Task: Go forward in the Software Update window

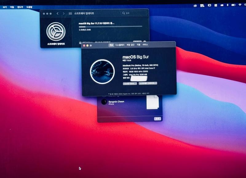Action: coord(64,14)
